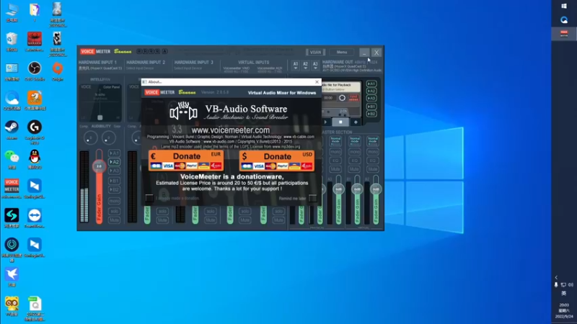Select device for Hardware Input 1
This screenshot has height=324, width=577.
[x=100, y=68]
